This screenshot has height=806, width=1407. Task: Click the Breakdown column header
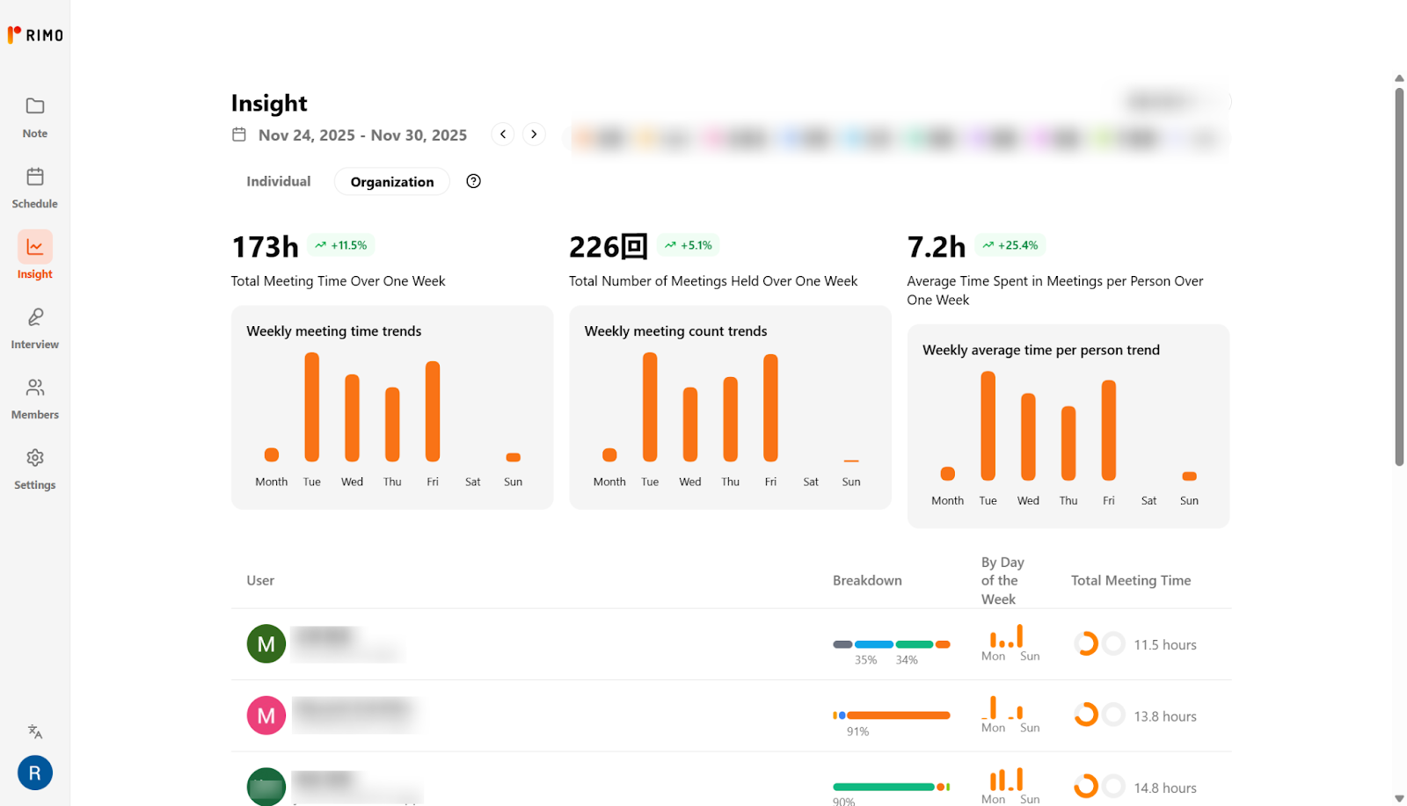[x=867, y=580]
